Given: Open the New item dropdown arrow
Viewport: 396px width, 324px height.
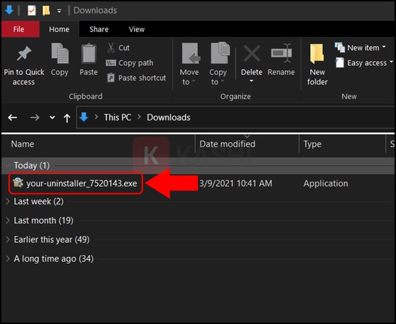Looking at the screenshot, I should point(384,47).
